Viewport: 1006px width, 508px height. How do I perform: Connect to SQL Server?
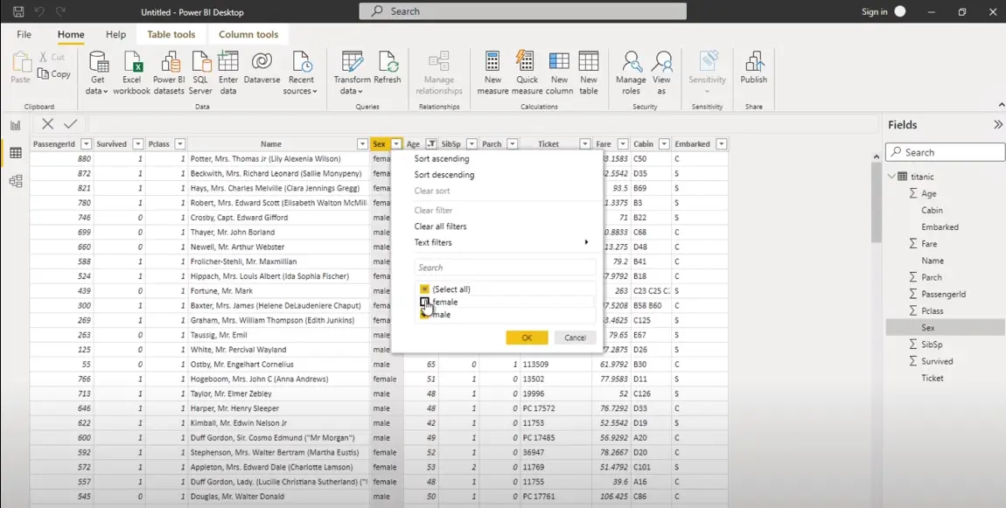click(200, 73)
